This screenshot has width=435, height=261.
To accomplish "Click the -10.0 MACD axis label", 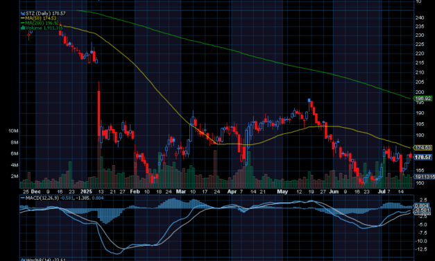I will click(422, 241).
